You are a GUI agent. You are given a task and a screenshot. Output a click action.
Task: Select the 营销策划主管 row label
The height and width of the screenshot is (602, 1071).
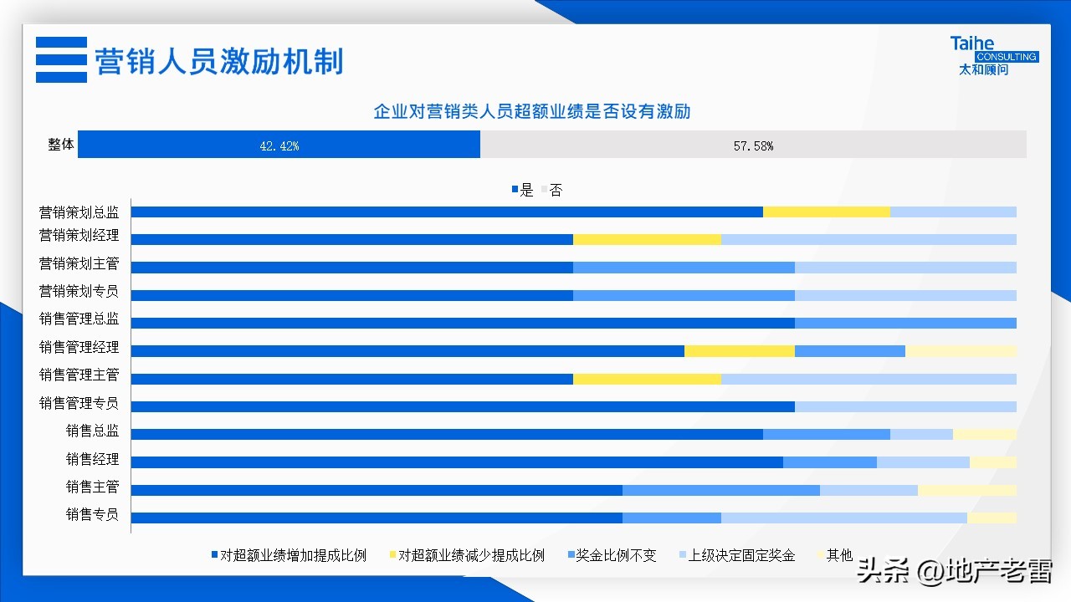point(79,263)
